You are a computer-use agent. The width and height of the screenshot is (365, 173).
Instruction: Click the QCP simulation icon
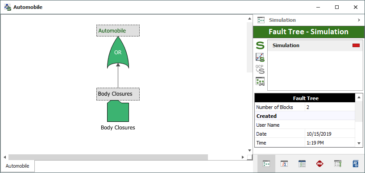(x=260, y=69)
